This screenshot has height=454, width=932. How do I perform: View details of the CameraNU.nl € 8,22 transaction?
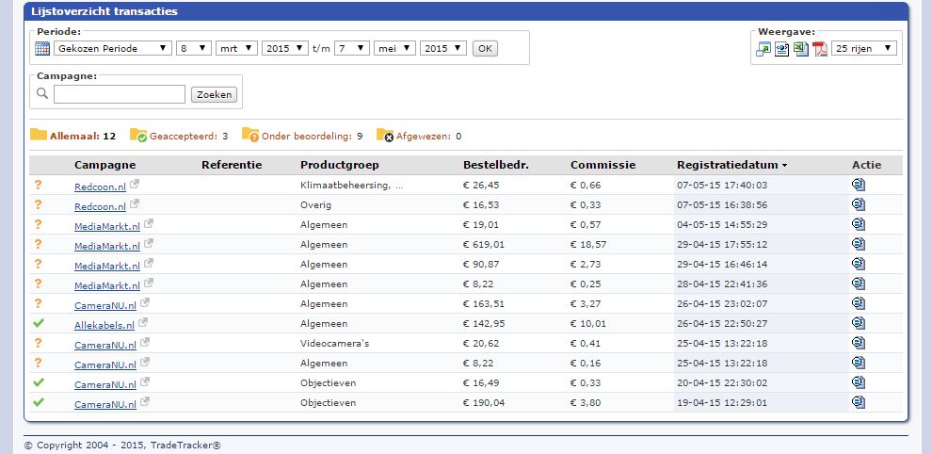coord(859,363)
